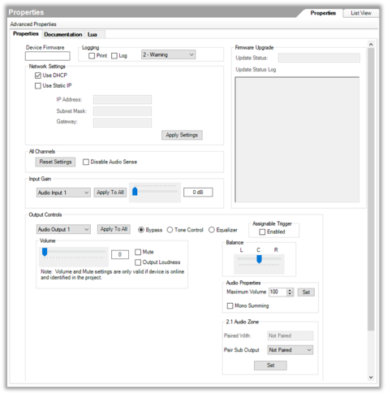Open the logging level dropdown showing 2 - Warning
This screenshot has width=387, height=394.
click(x=168, y=54)
